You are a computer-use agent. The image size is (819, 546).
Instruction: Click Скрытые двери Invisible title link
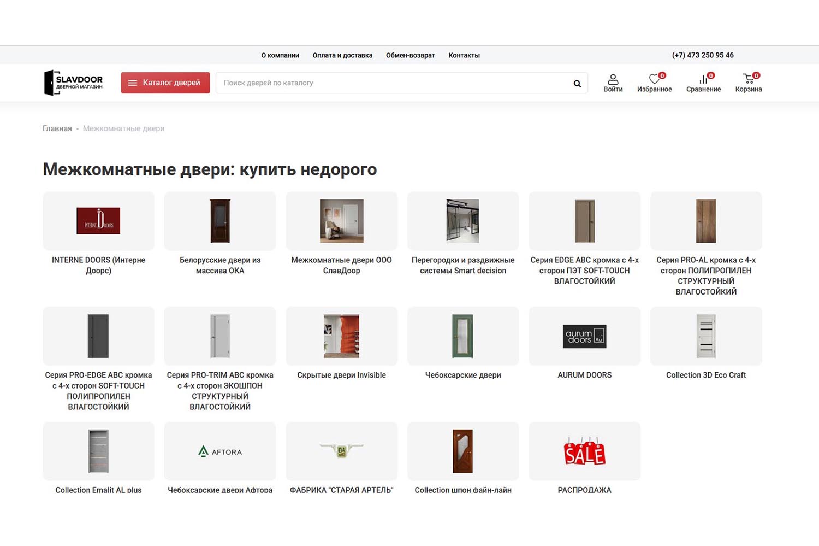(342, 375)
